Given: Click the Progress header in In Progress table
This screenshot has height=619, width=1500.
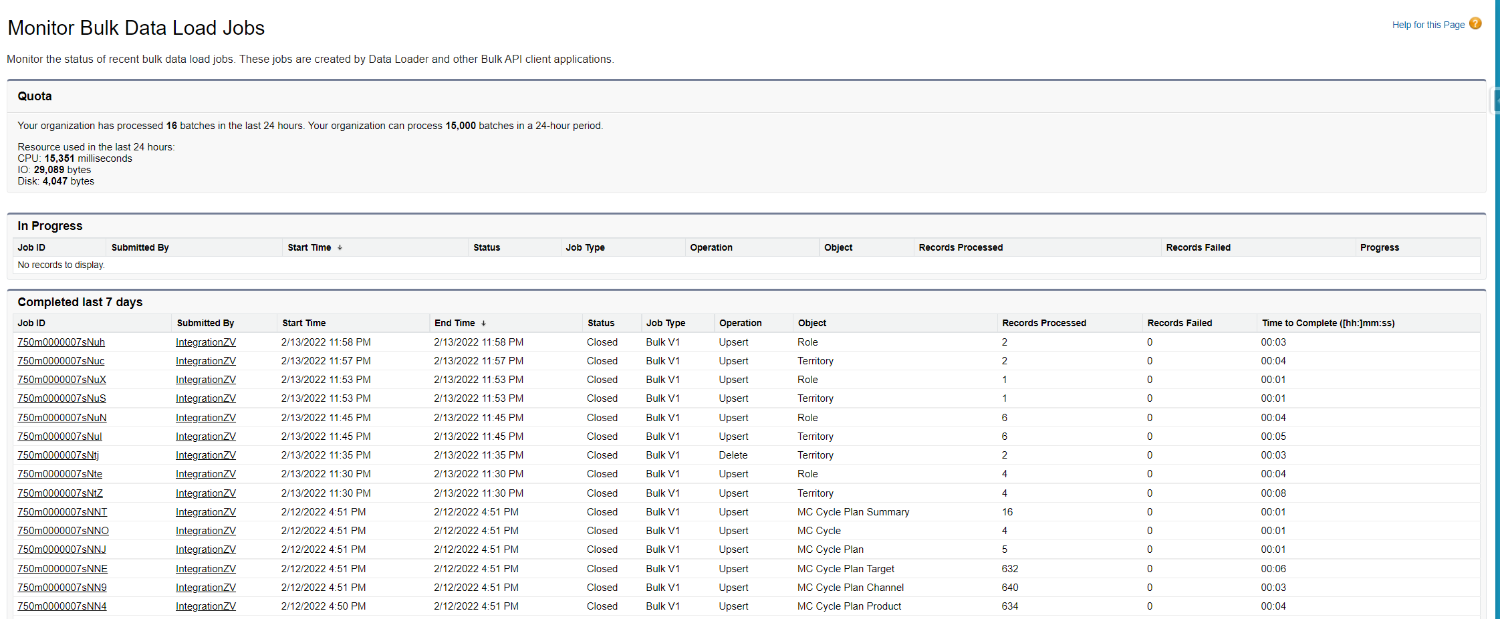Looking at the screenshot, I should pos(1379,247).
